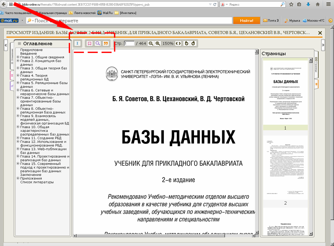Zoom in the book page
Viewport: 334px width, 246px height.
tap(158, 43)
